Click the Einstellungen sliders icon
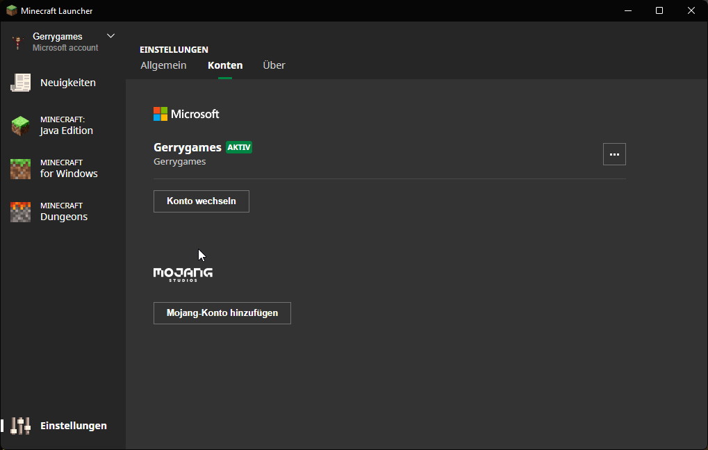This screenshot has height=450, width=708. [20, 426]
